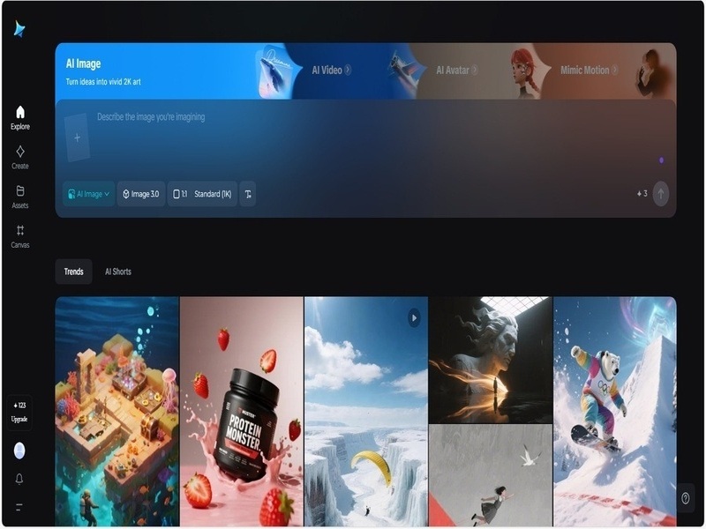Select the AI Video banner tab
706x529 pixels.
331,70
